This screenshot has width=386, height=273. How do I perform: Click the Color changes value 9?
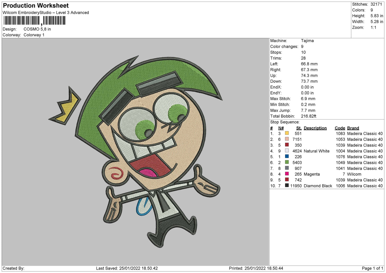[x=302, y=47]
